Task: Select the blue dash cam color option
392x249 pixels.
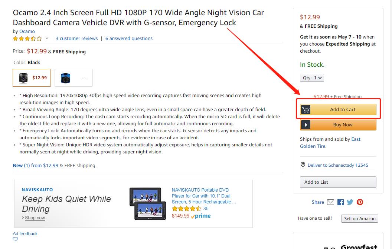Action: click(73, 78)
